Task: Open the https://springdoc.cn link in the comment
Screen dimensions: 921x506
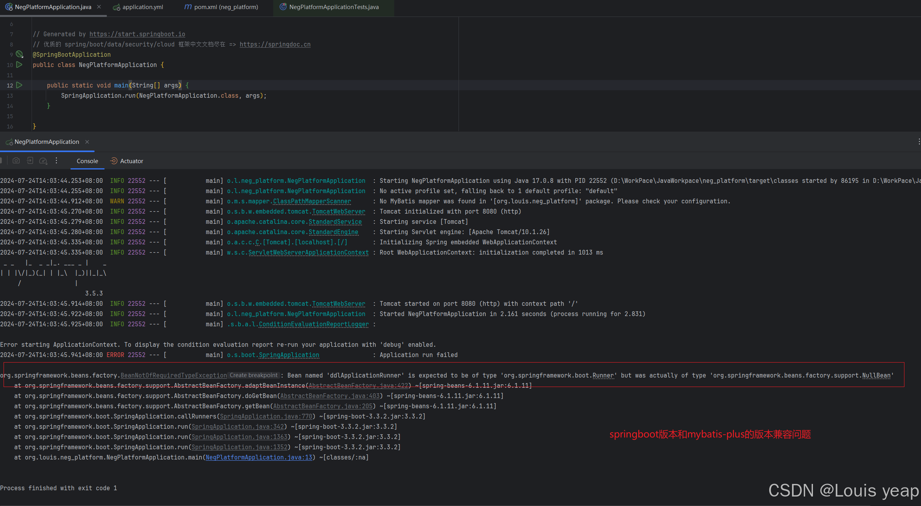Action: click(275, 45)
